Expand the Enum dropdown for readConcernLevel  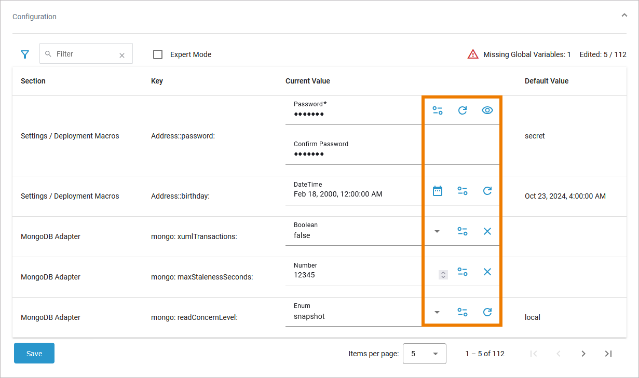437,312
